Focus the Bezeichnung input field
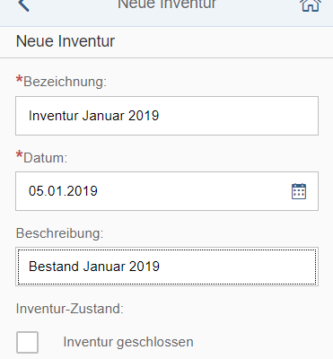Viewport: 333px width, 359px height. coord(167,116)
